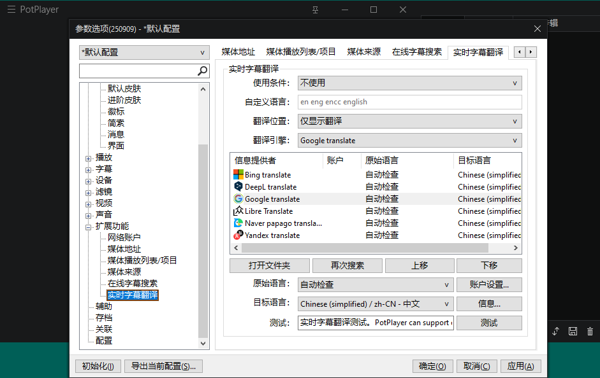The height and width of the screenshot is (378, 600).
Task: Select 进阶皮肤 in the tree
Action: (x=124, y=100)
